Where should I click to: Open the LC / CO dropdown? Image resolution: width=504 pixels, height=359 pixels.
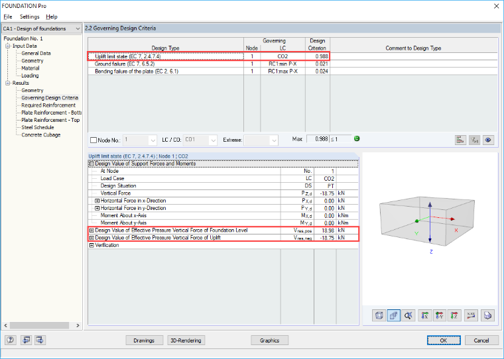pyautogui.click(x=213, y=140)
